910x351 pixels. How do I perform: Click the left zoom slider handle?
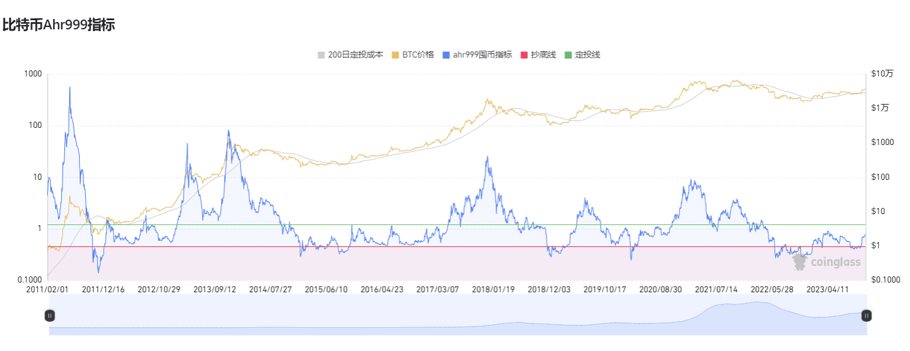click(x=50, y=316)
